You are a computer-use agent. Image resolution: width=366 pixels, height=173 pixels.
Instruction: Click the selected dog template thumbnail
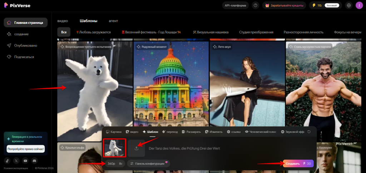(x=115, y=148)
